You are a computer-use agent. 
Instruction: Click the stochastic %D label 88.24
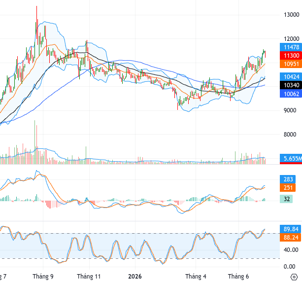291,238
